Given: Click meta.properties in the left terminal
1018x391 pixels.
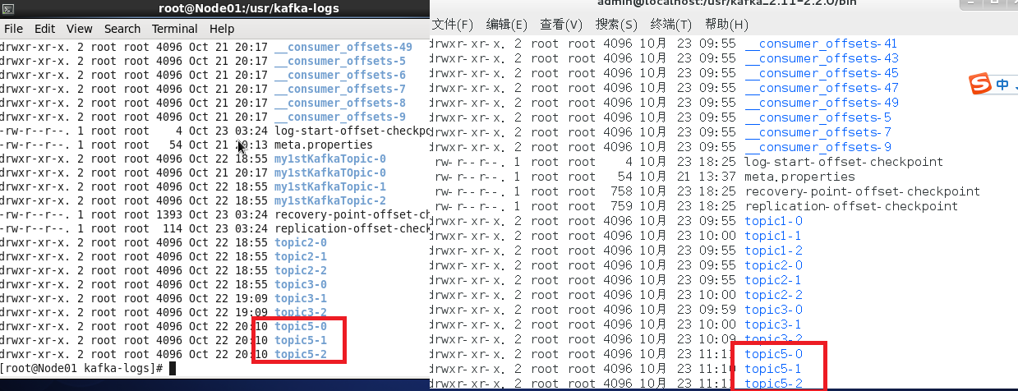Looking at the screenshot, I should 323,145.
